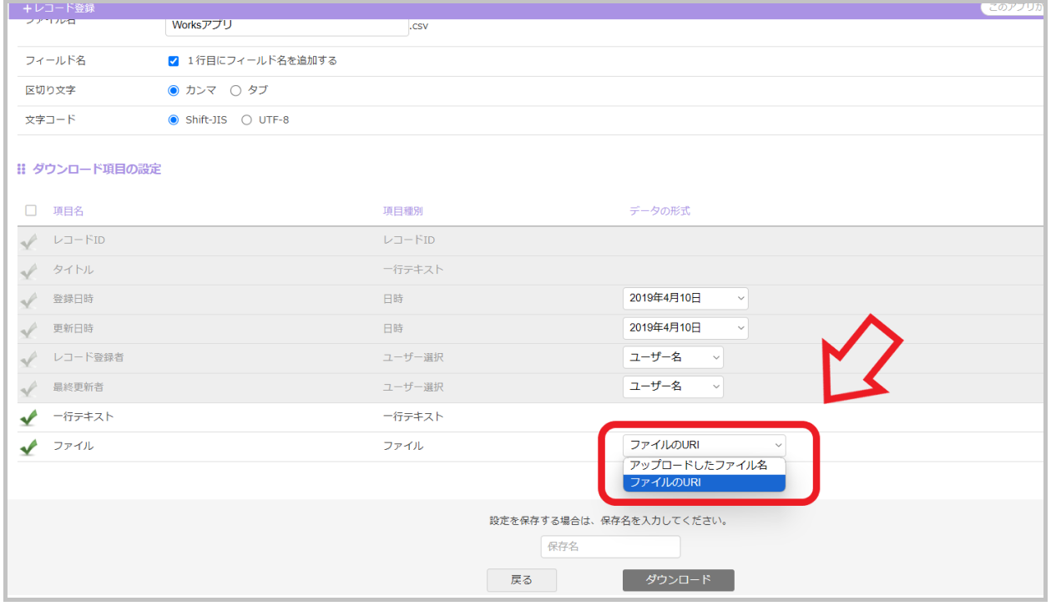Screen dimensions: 1056x606
Task: Choose ファイルのURI option in the open list
Action: tap(704, 483)
